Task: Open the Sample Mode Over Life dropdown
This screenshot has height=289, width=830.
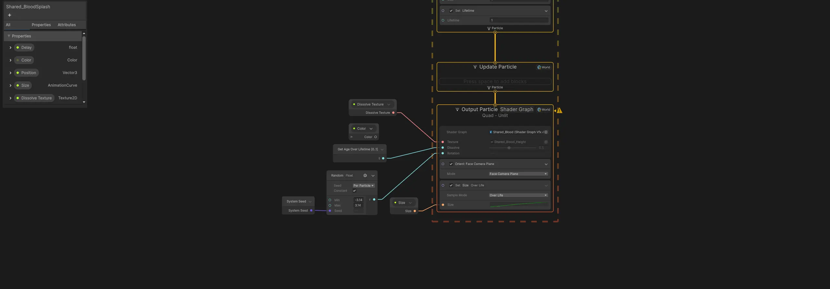Action: (x=518, y=195)
